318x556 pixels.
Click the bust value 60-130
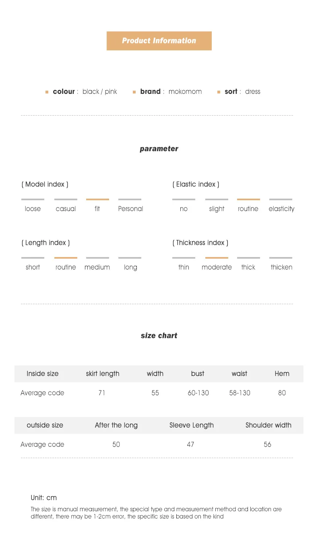click(198, 393)
